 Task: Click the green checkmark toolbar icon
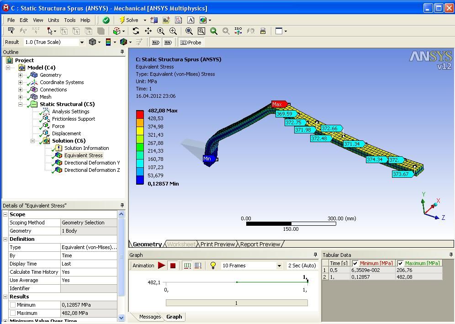(x=106, y=20)
